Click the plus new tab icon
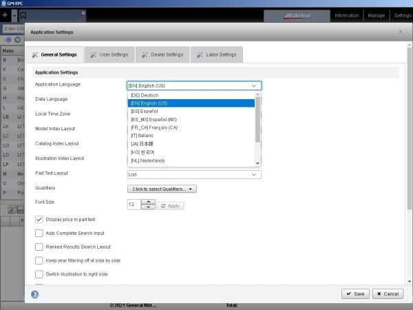 pyautogui.click(x=5, y=15)
